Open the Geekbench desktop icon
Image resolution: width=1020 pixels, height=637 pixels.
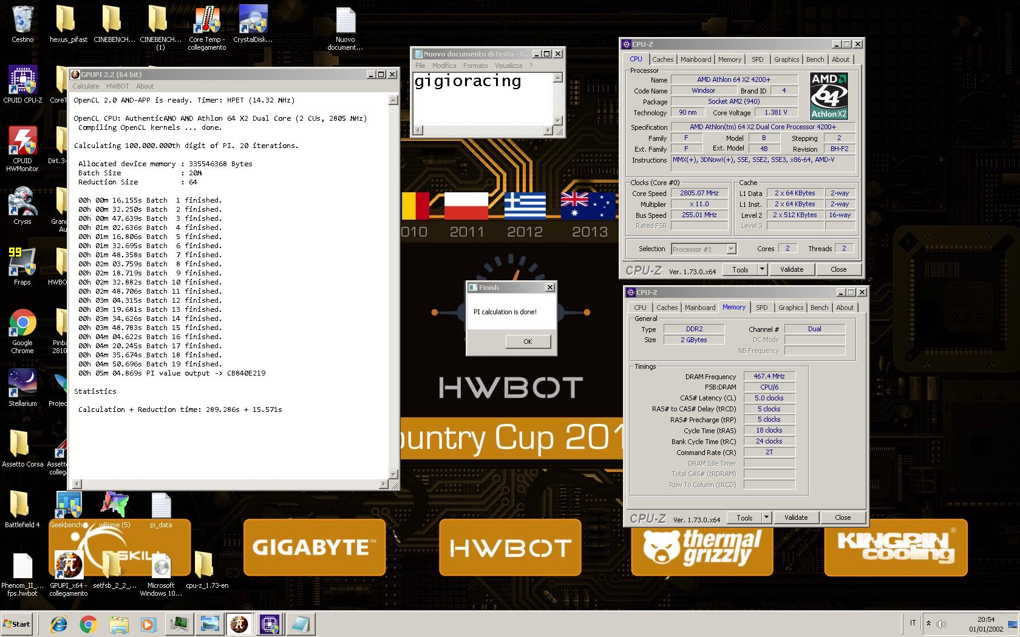click(x=69, y=510)
